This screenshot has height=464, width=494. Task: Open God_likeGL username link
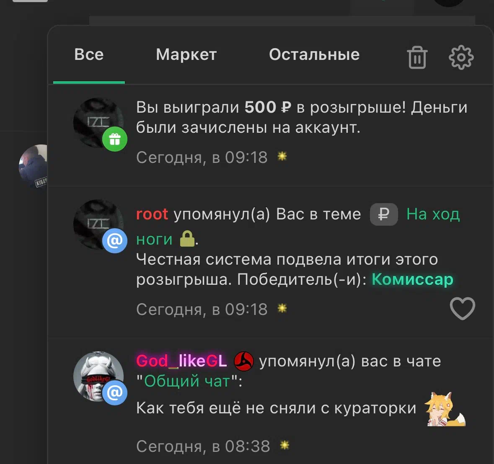click(181, 361)
